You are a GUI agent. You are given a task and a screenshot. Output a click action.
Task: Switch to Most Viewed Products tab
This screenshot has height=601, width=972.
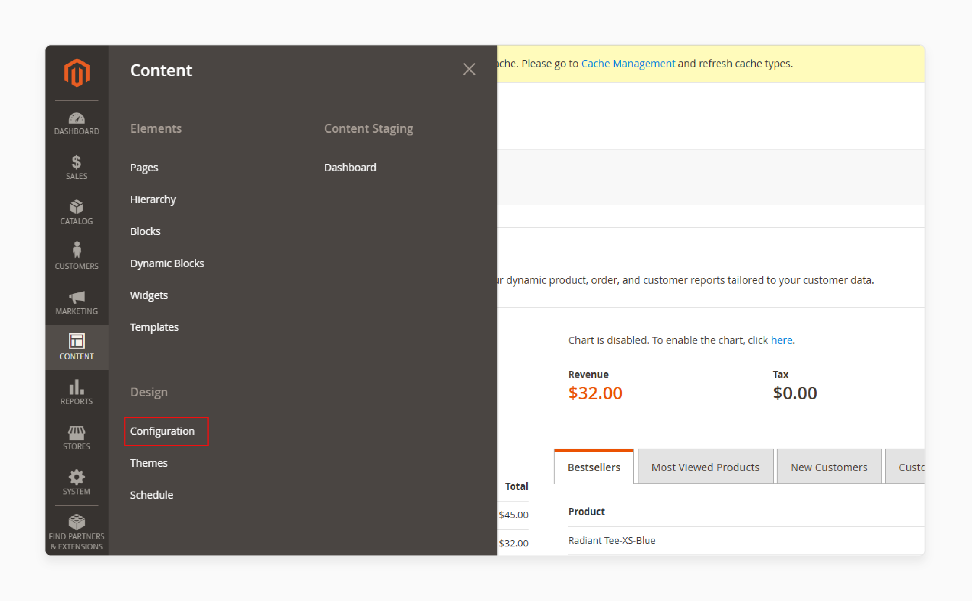705,467
